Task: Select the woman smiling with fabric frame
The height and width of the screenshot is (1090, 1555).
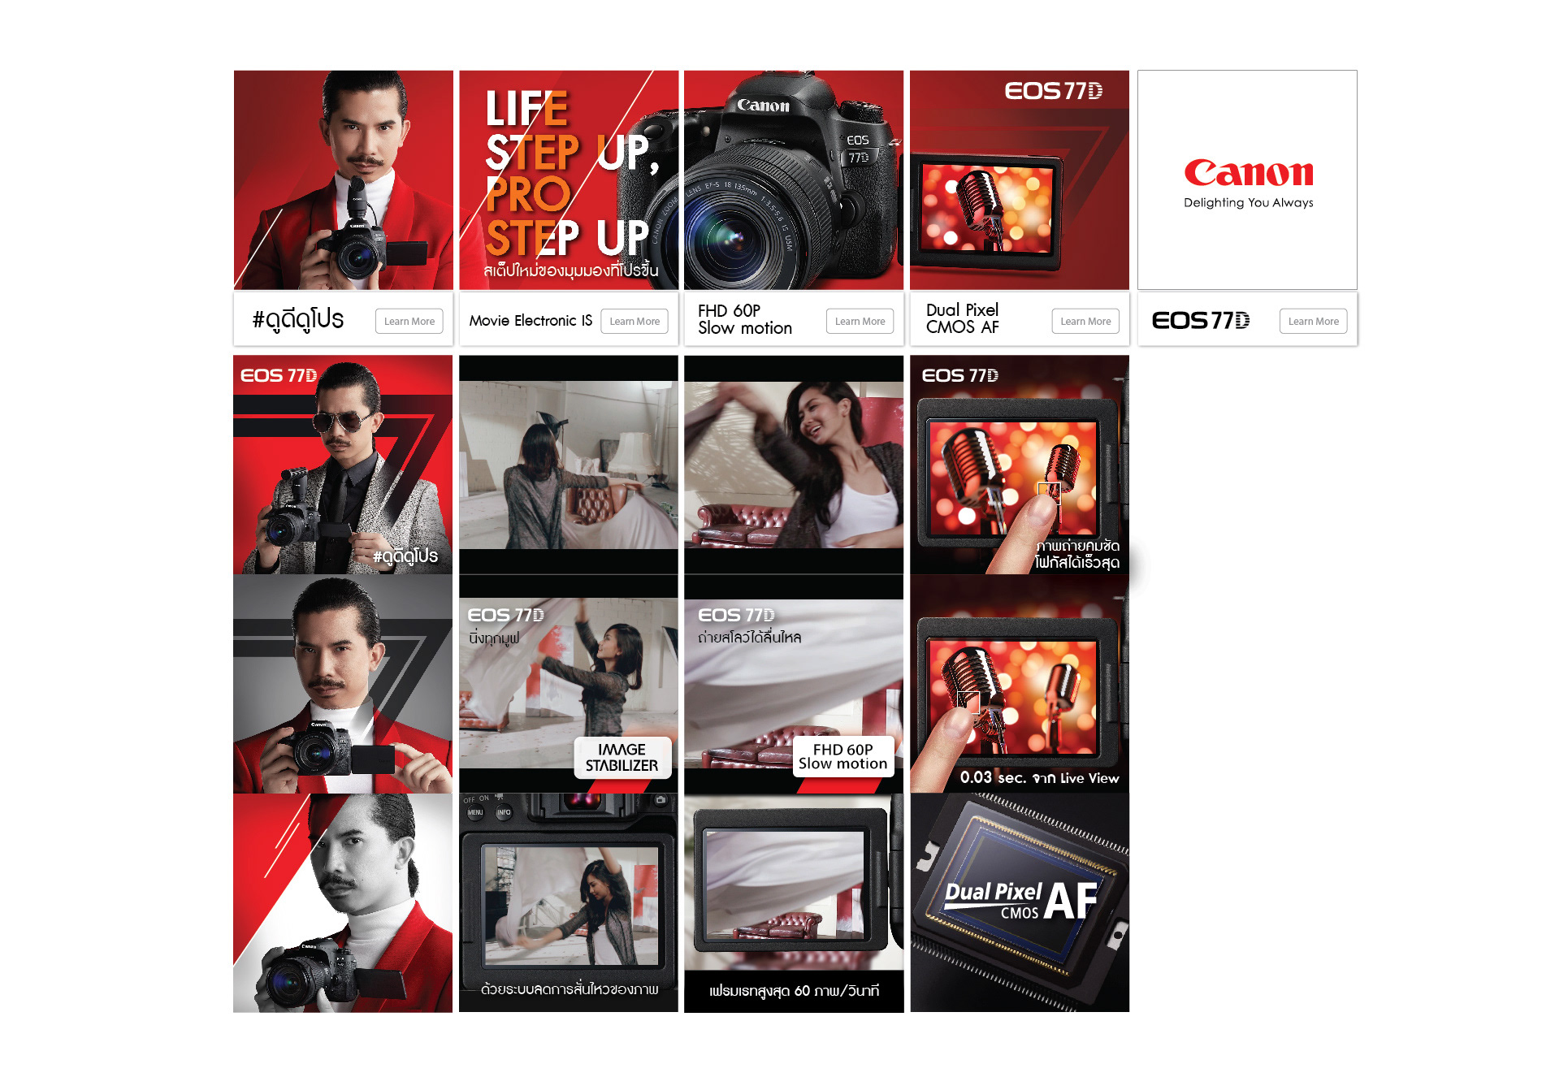Action: (x=794, y=465)
